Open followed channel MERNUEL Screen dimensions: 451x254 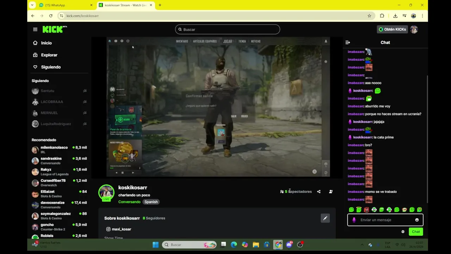[x=49, y=113]
